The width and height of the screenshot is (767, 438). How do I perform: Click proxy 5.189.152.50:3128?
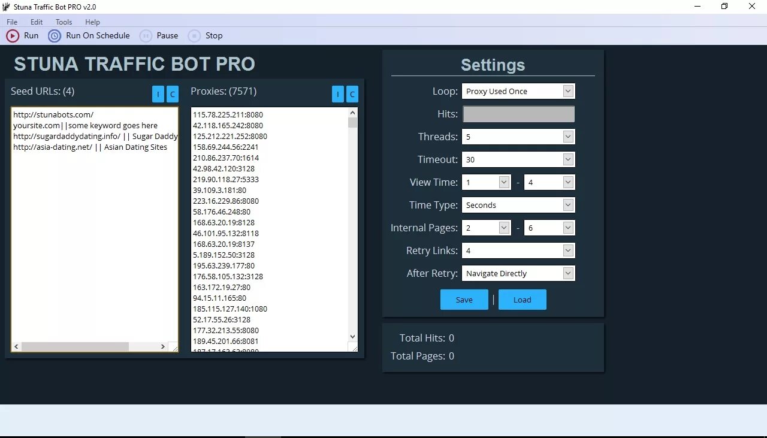coord(224,255)
